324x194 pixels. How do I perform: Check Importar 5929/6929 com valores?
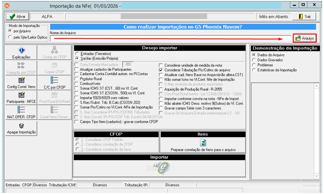pyautogui.click(x=77, y=98)
